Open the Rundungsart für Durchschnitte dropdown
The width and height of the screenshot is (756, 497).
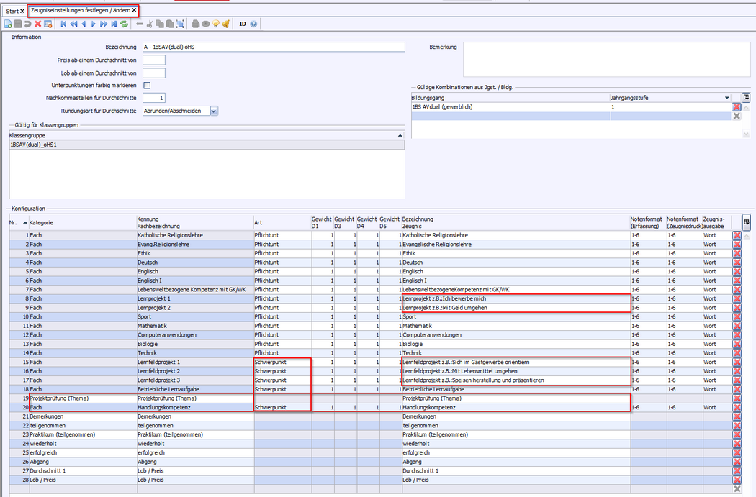[x=214, y=111]
